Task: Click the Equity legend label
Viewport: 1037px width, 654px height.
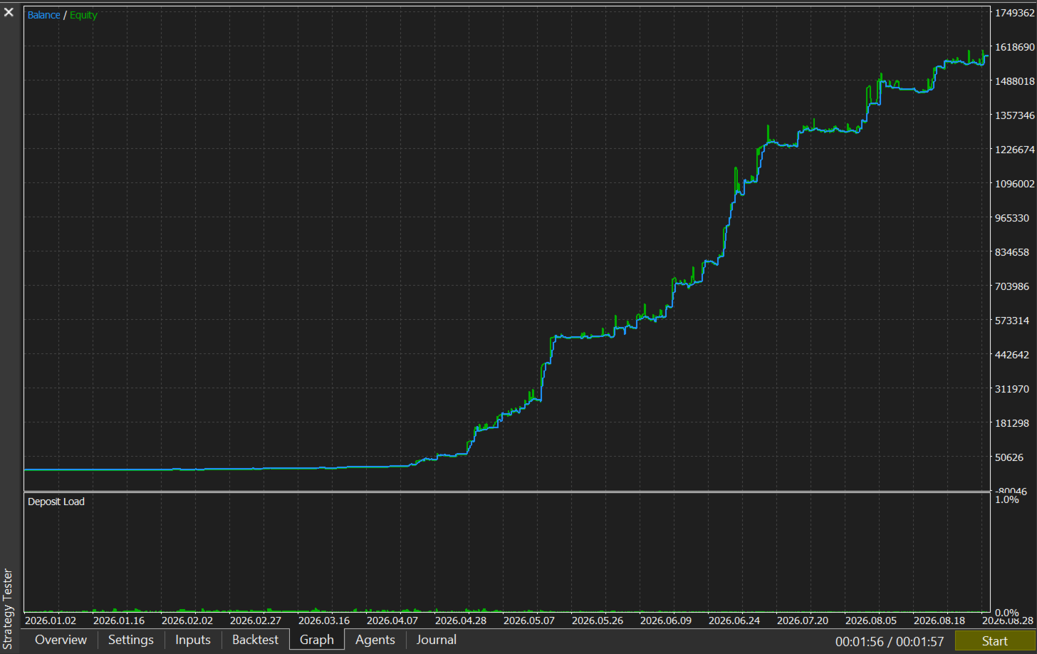Action: tap(83, 15)
